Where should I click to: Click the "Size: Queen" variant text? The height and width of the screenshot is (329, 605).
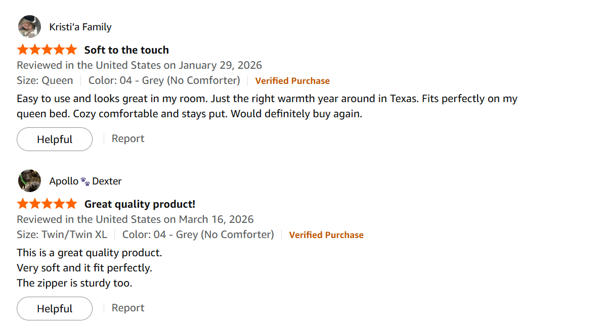tap(45, 80)
